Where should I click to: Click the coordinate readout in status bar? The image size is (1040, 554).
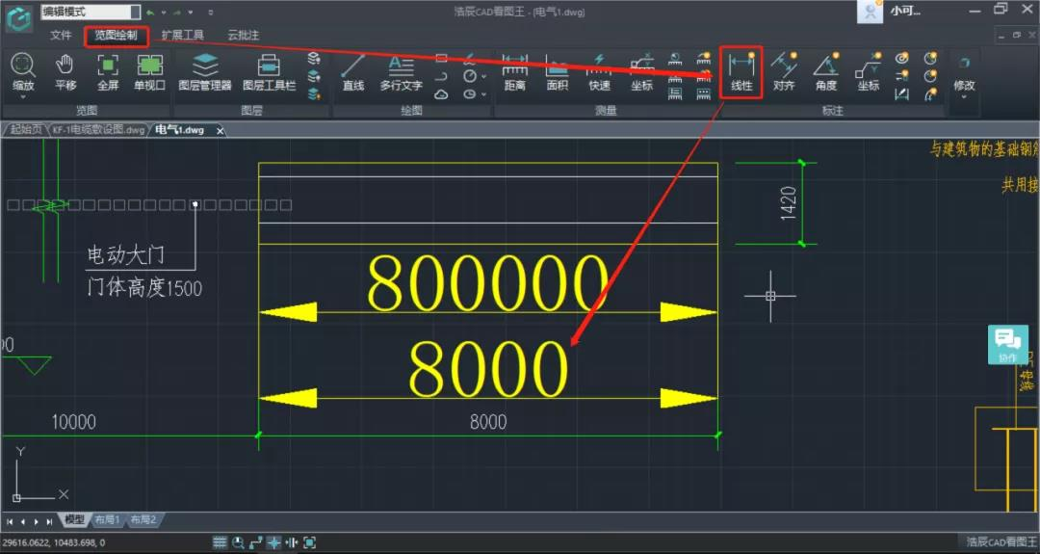coord(53,542)
